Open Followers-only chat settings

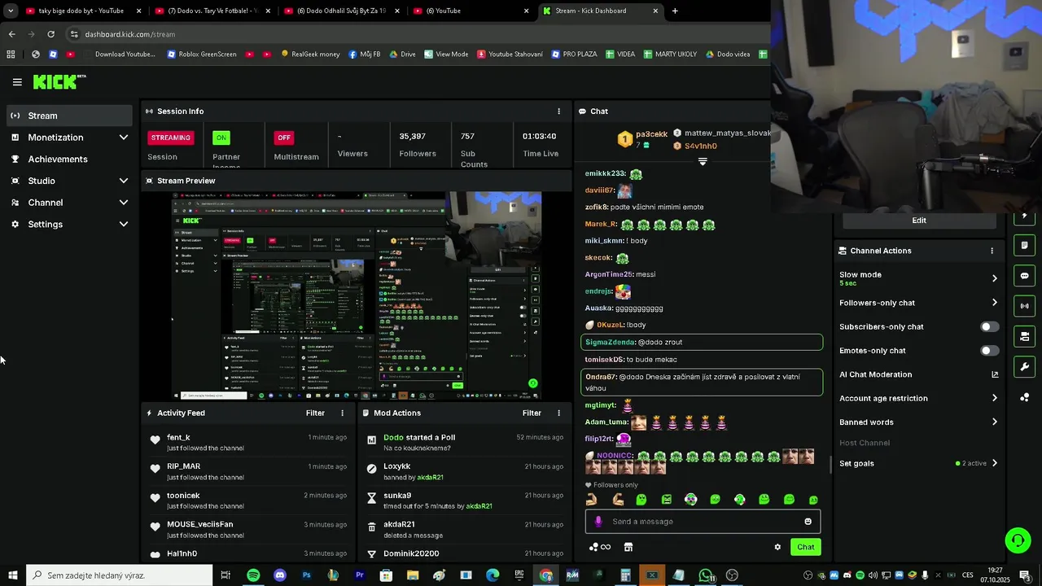(x=918, y=303)
